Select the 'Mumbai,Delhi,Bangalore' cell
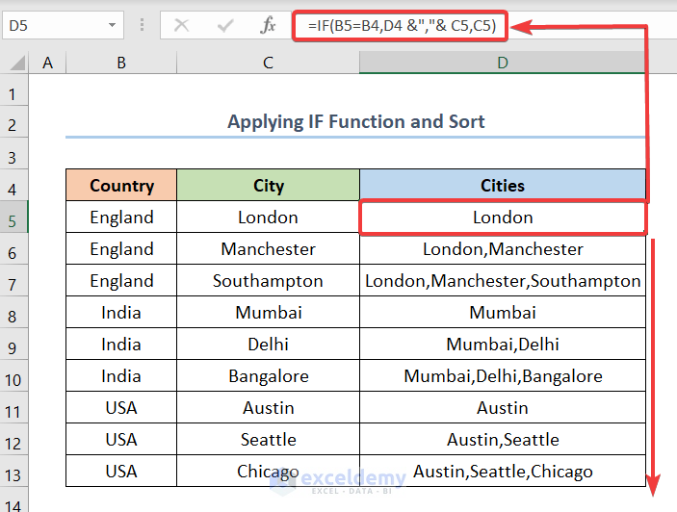Image resolution: width=677 pixels, height=512 pixels. pyautogui.click(x=503, y=376)
